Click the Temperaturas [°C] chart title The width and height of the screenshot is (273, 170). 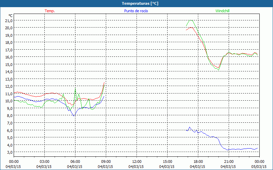pos(140,3)
